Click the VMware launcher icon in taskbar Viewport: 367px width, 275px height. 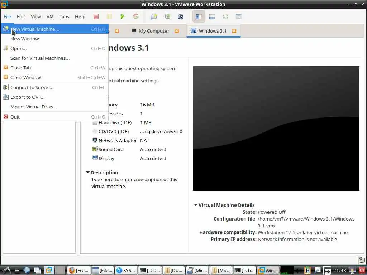49,270
